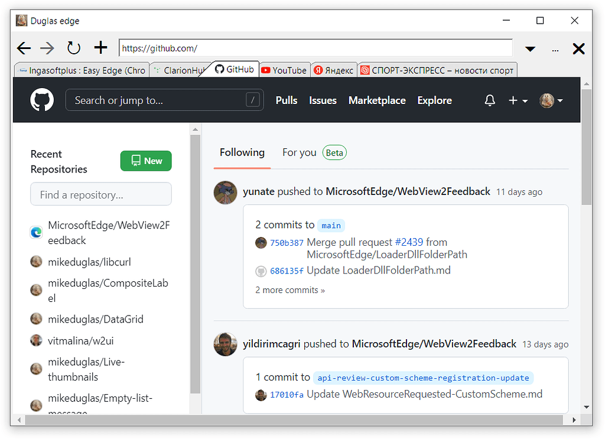Open GitHub notifications via the bell icon
This screenshot has height=439, width=605.
pos(489,100)
